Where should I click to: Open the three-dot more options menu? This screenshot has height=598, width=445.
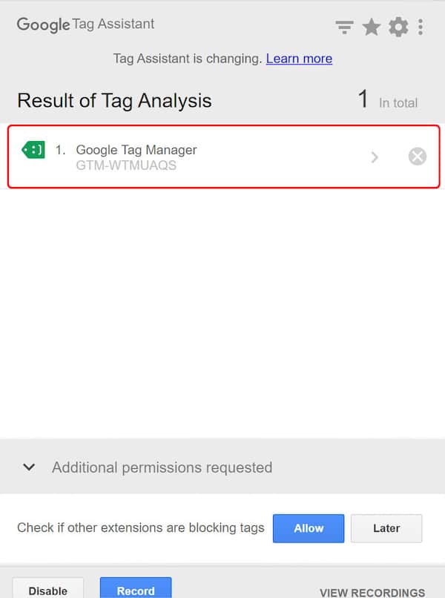click(x=421, y=27)
